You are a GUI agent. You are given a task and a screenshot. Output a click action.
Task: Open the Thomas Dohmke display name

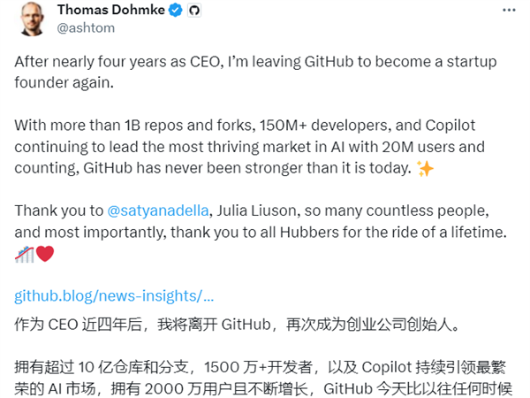[110, 11]
